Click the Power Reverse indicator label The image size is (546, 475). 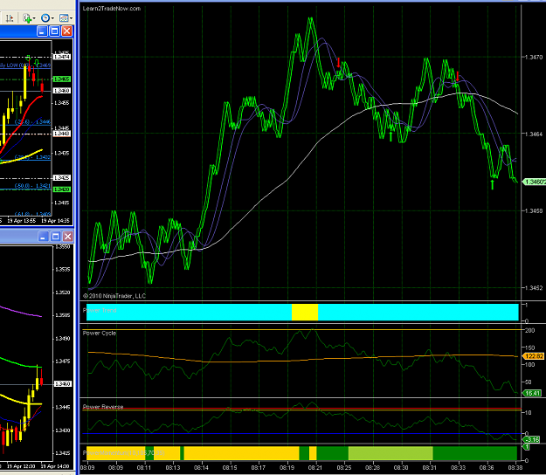pos(103,406)
